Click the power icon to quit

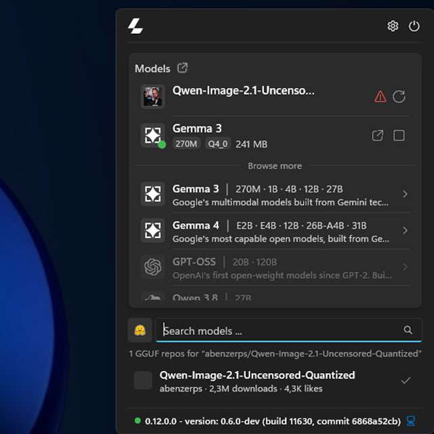414,26
